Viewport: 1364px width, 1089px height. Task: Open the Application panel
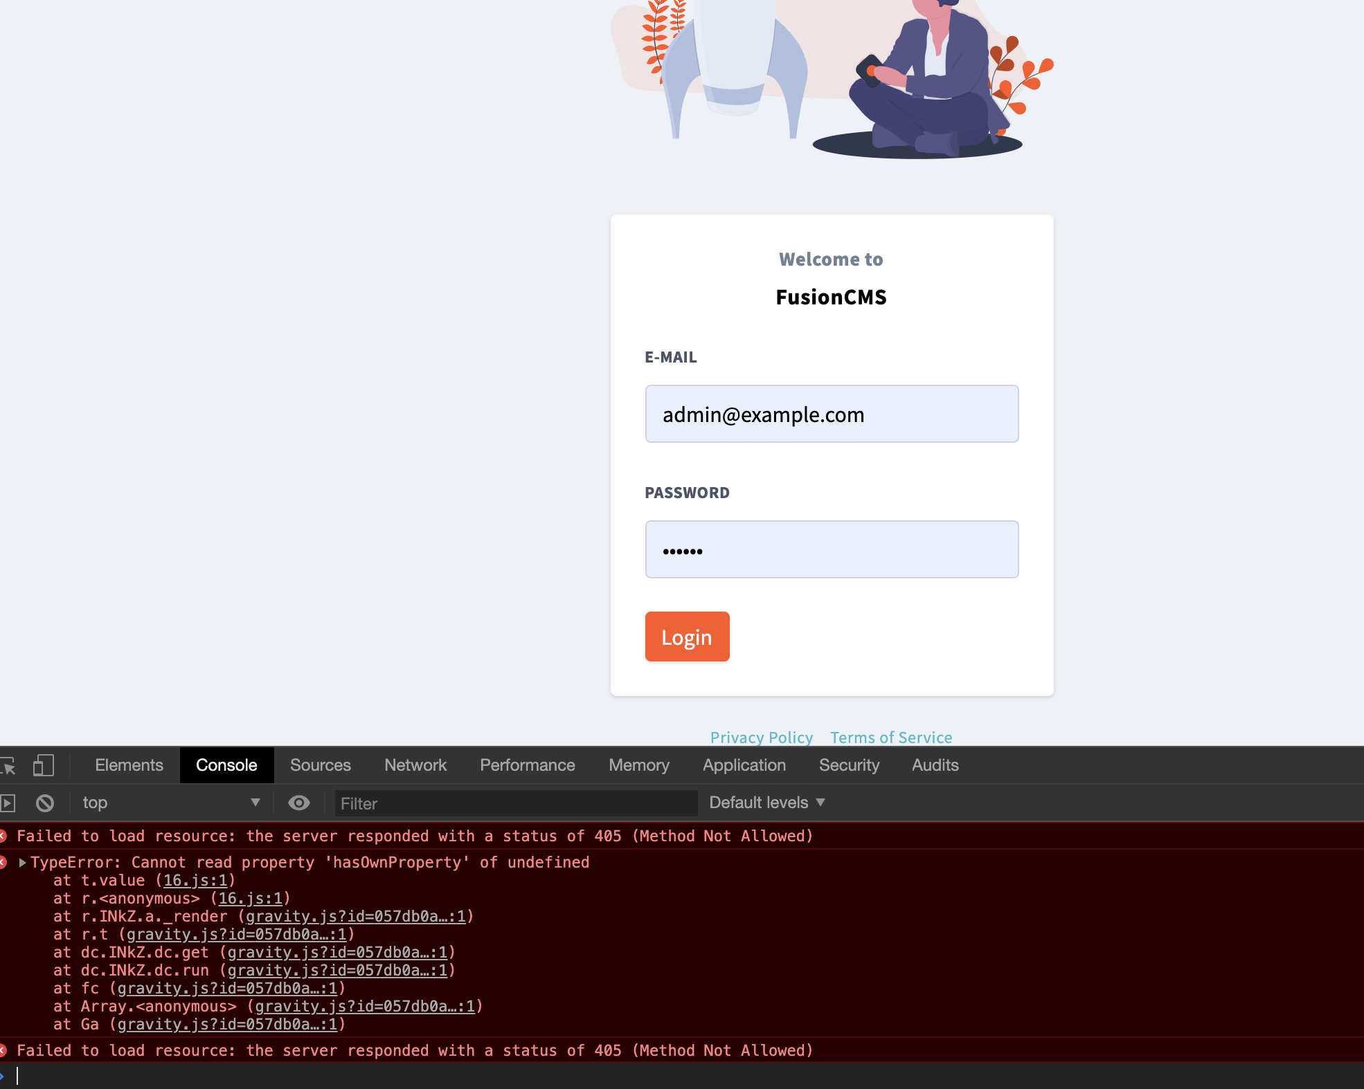tap(744, 765)
